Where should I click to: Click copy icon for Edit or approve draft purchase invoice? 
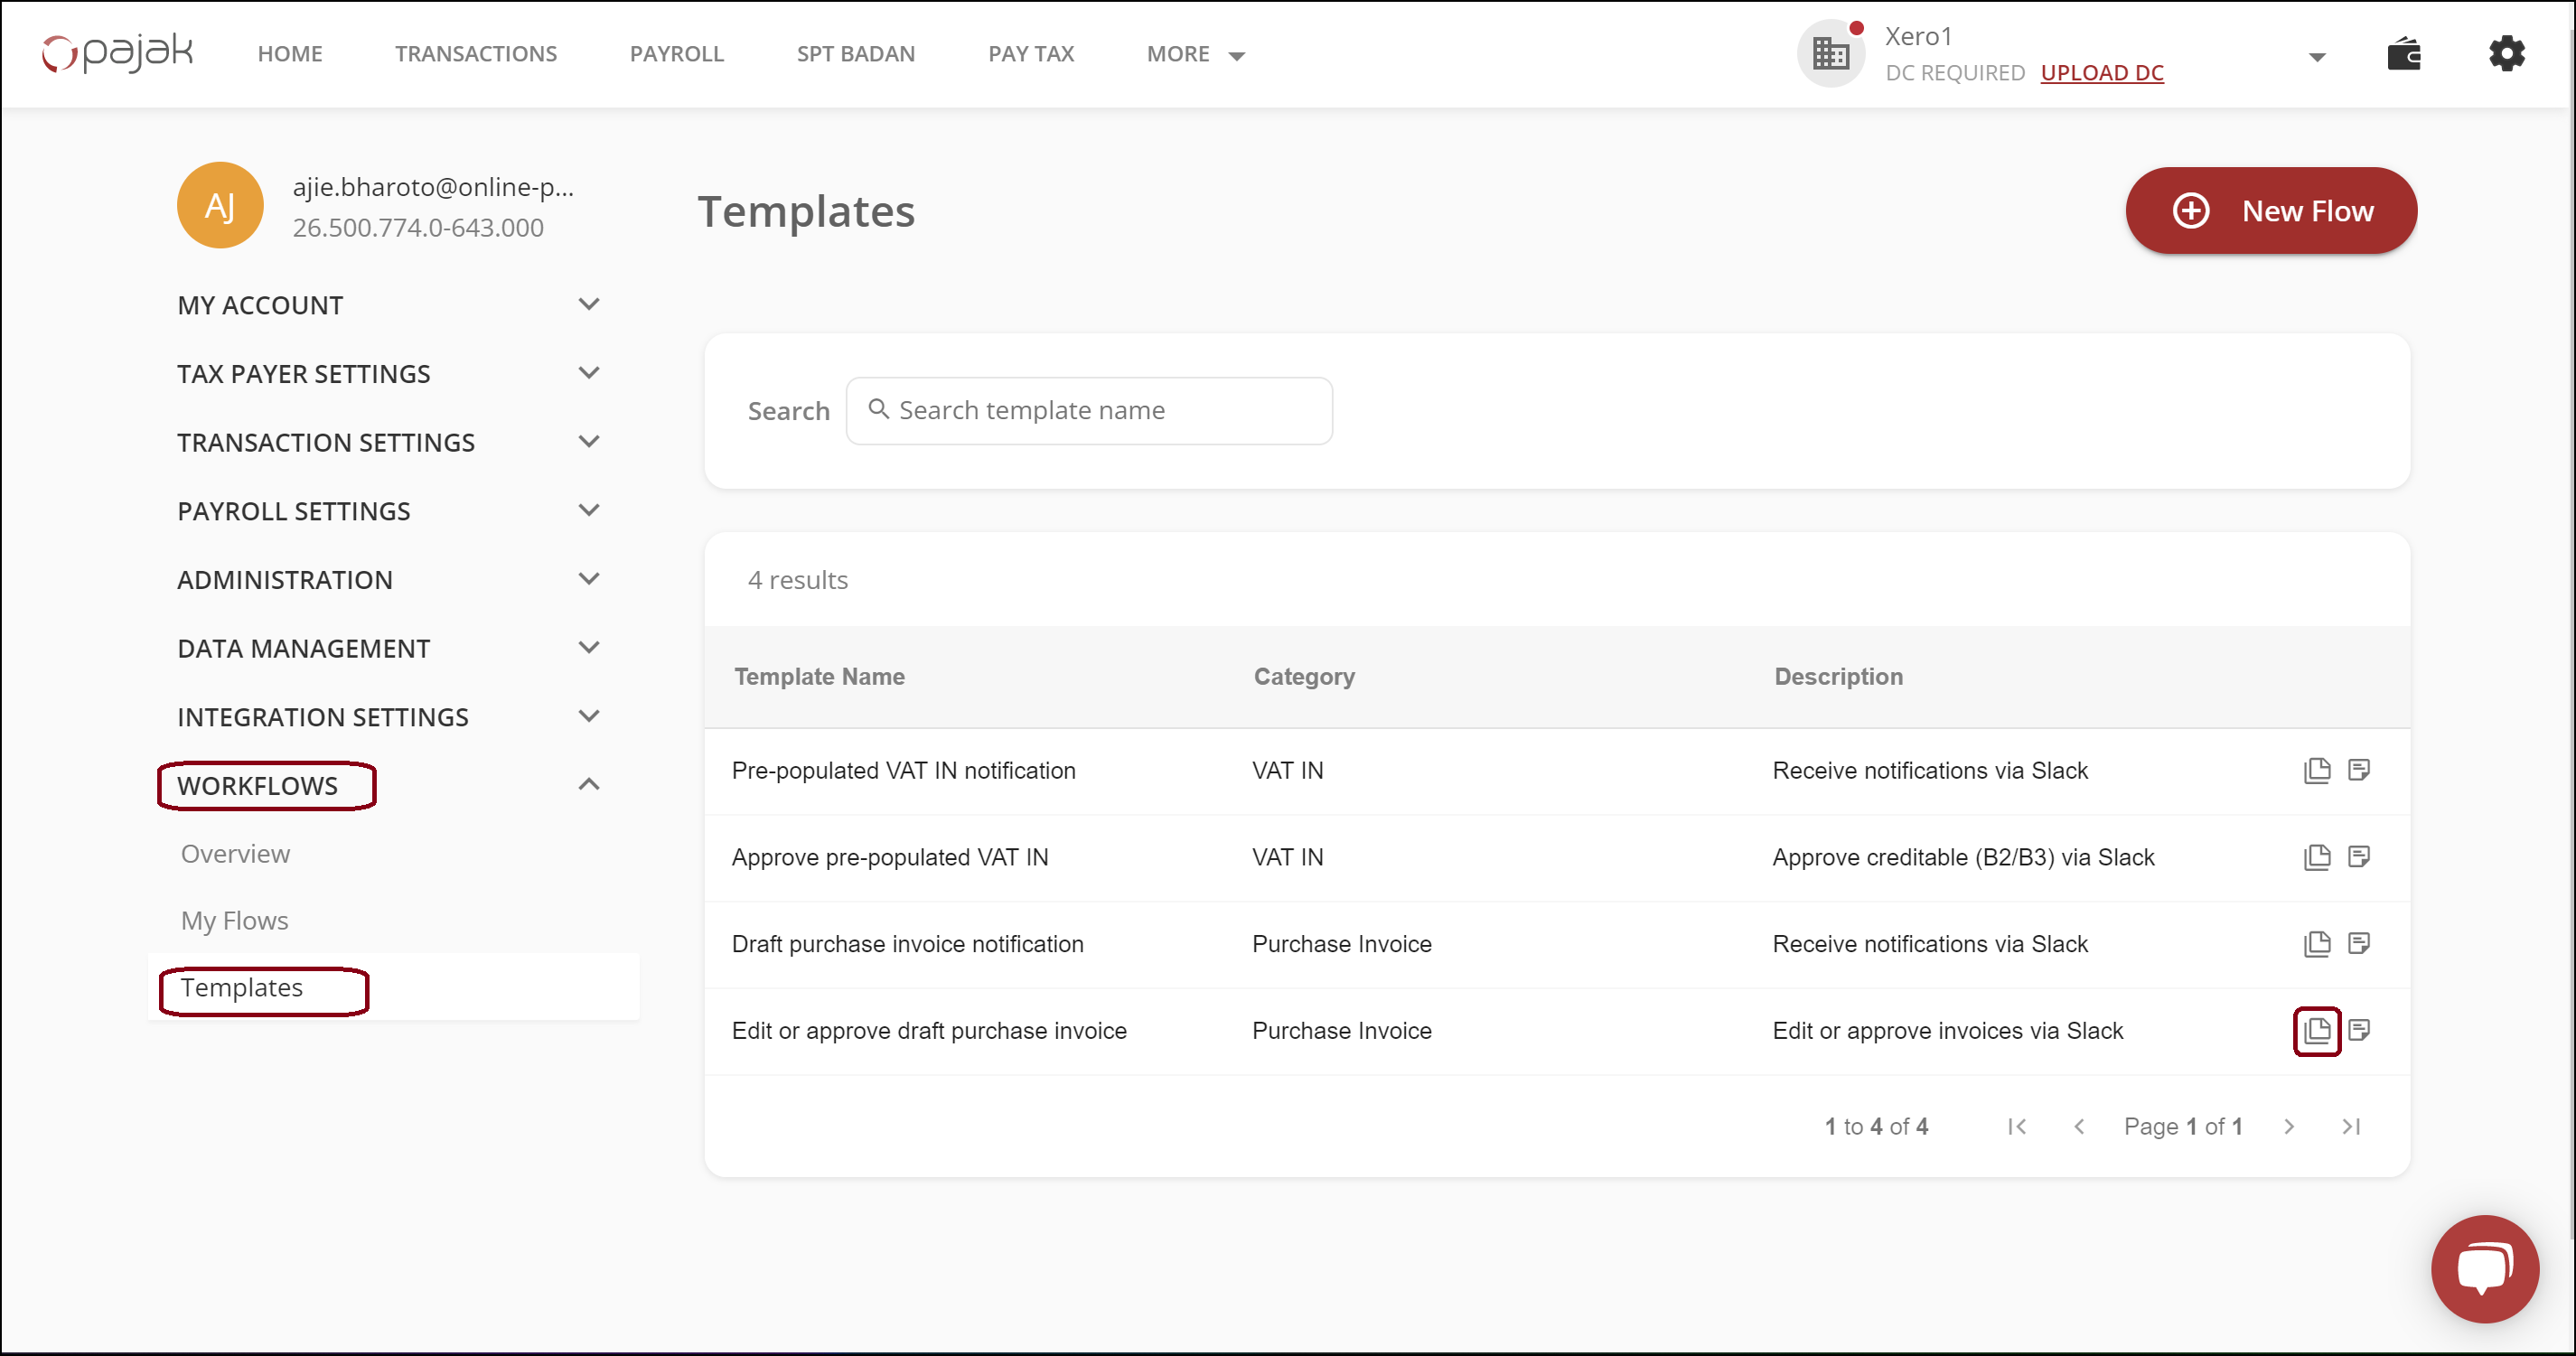pos(2316,1030)
